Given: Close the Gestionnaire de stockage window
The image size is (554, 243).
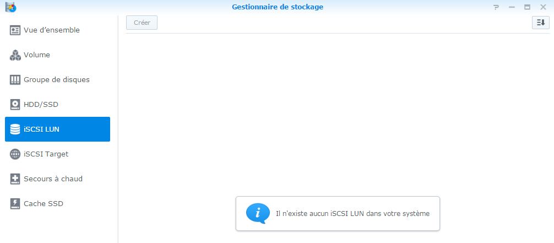Looking at the screenshot, I should coord(543,7).
